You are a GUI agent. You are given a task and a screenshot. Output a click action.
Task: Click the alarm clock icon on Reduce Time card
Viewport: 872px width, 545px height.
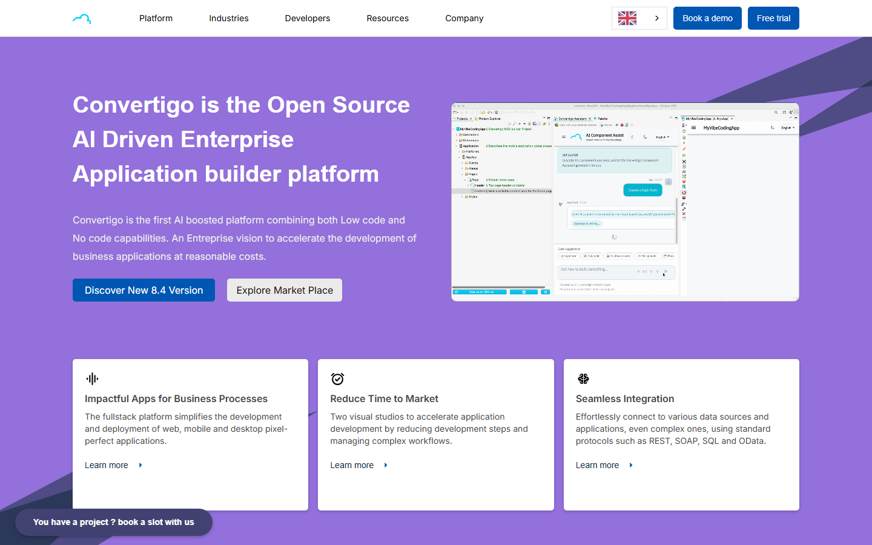337,378
